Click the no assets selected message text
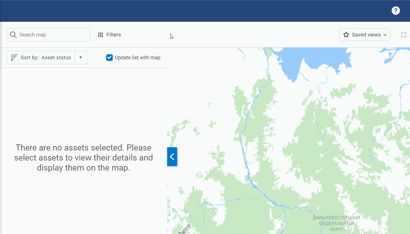The width and height of the screenshot is (410, 234). point(84,157)
